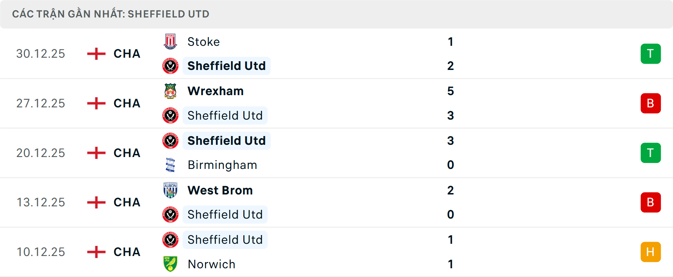Open the Norwich team name link

(x=212, y=264)
